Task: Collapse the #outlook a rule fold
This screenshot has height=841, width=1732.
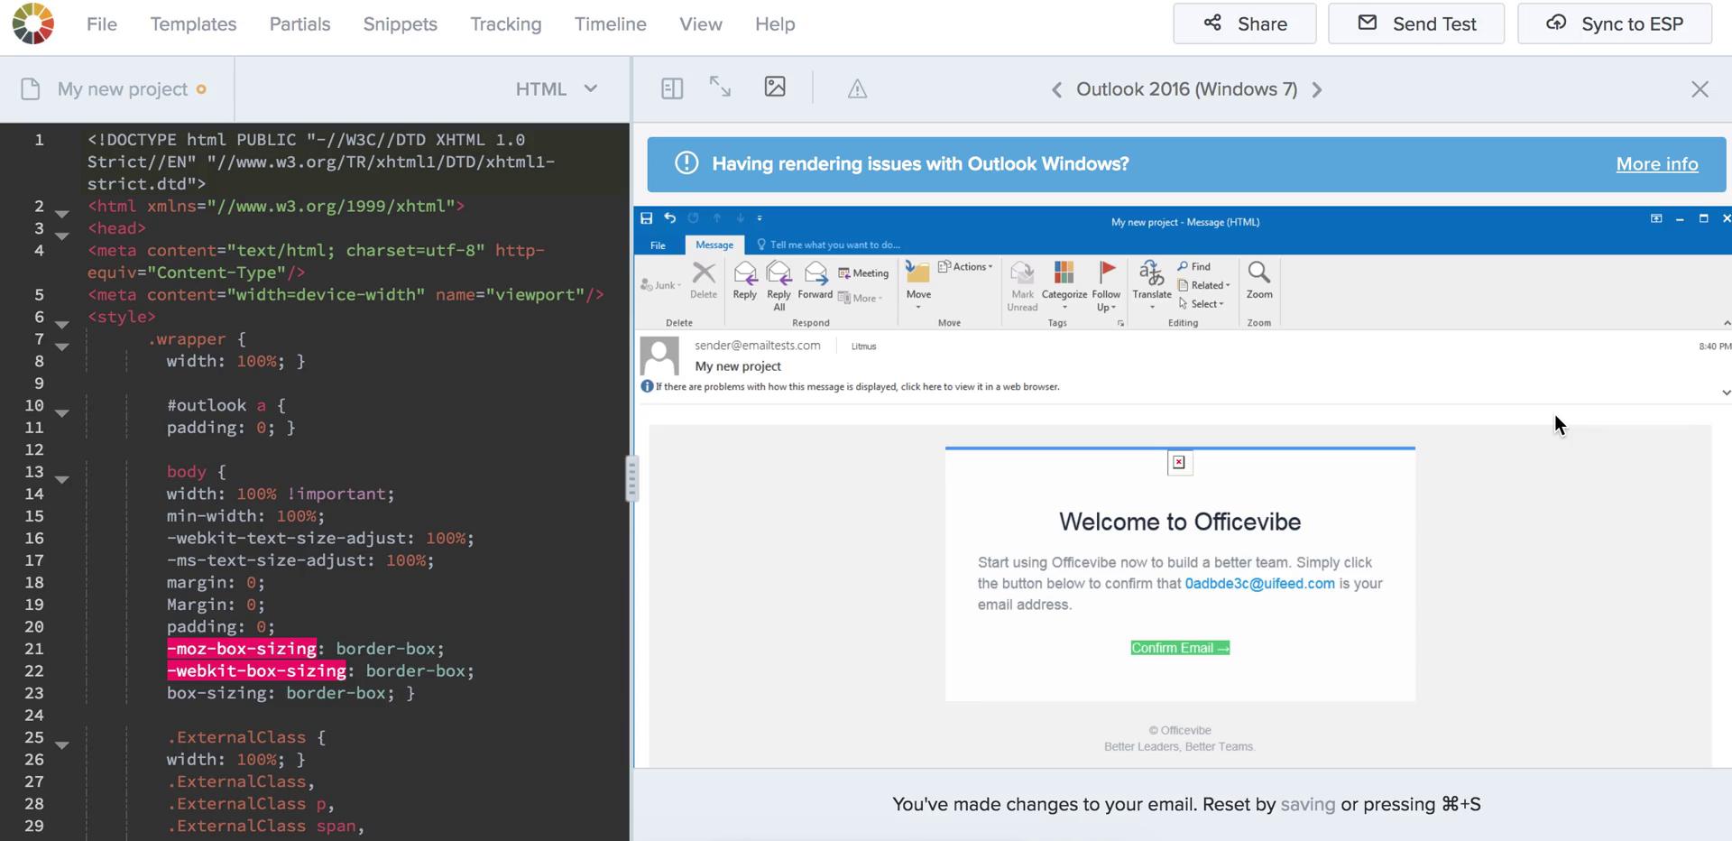Action: tap(62, 412)
